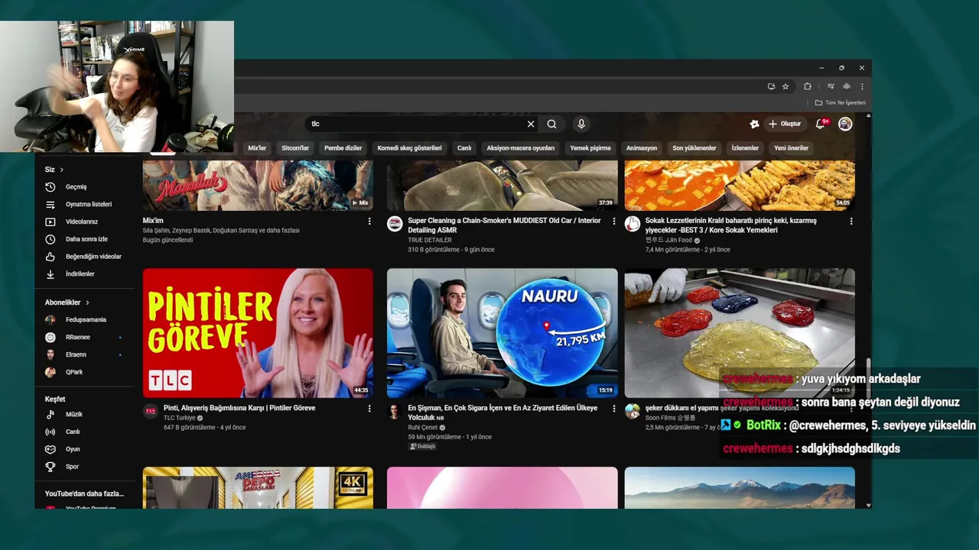Open Oyun under Keşfet
979x550 pixels.
pos(73,449)
